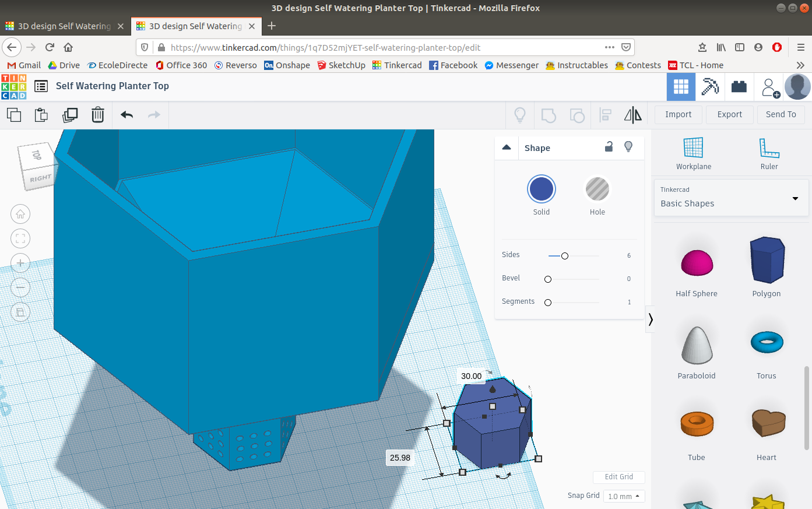The height and width of the screenshot is (509, 812).
Task: Show more bookmarks chevron
Action: [x=800, y=65]
